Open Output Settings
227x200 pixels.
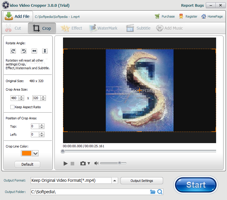(x=142, y=181)
